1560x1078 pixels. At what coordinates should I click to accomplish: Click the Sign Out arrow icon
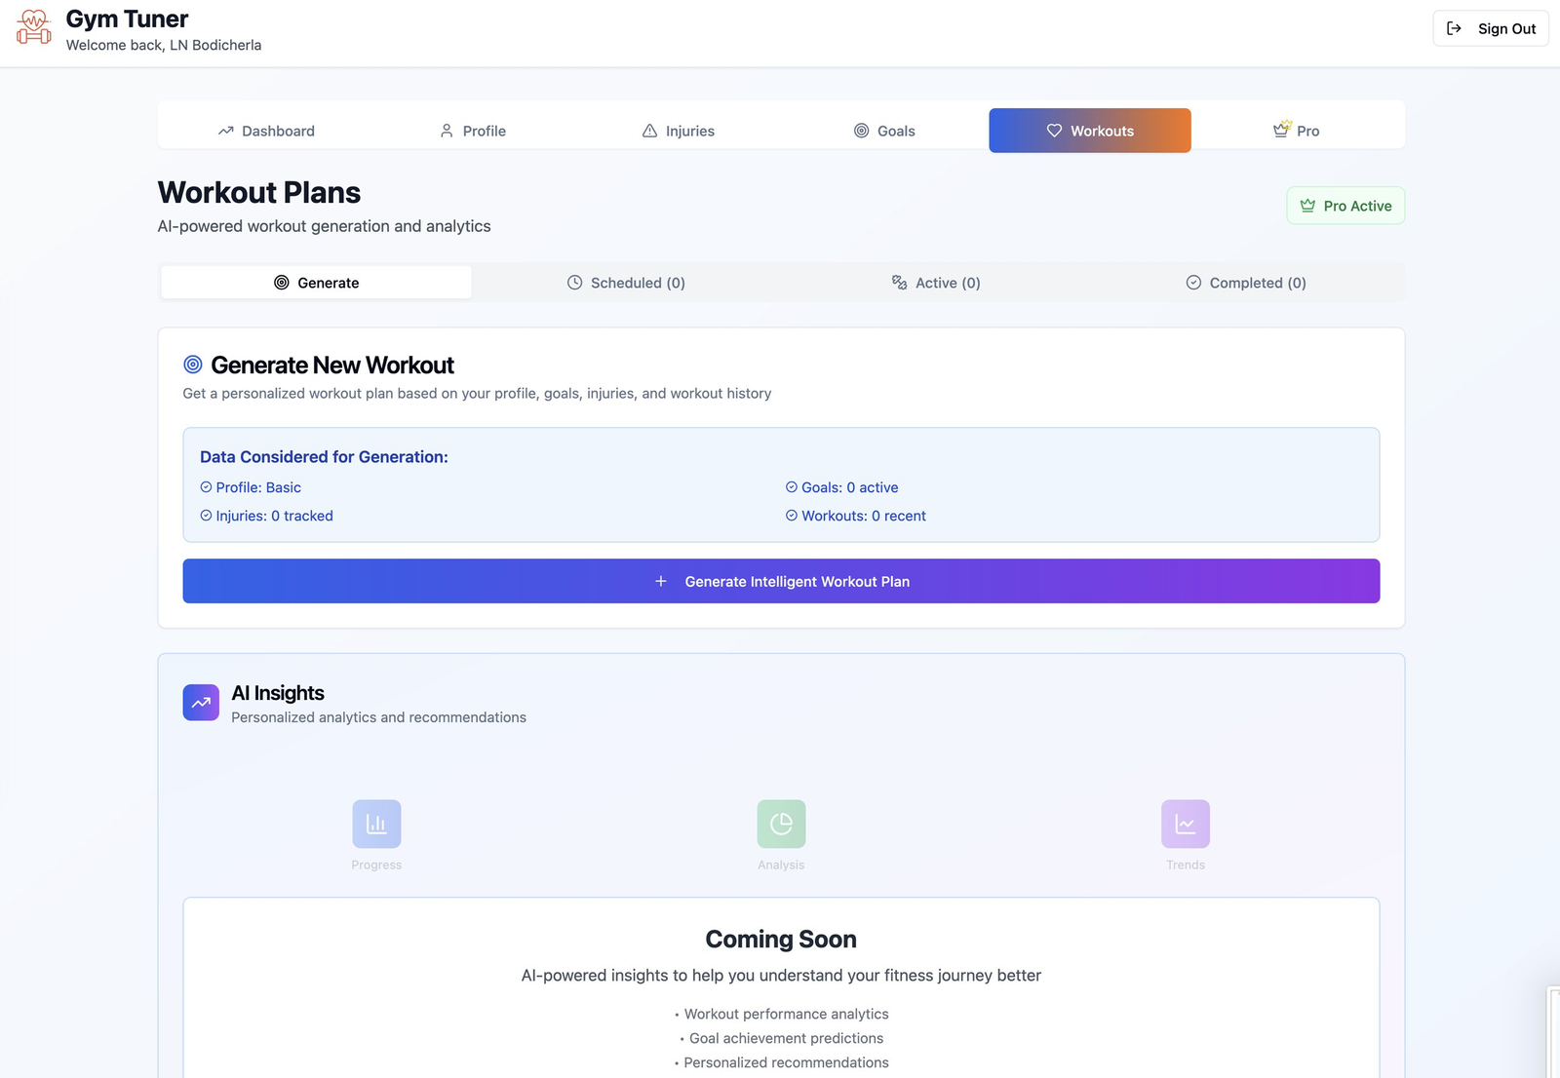tap(1454, 28)
